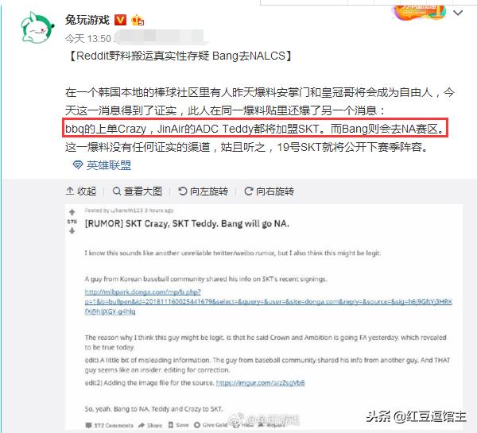
Task: Click the orange V verified badge
Action: (x=121, y=20)
